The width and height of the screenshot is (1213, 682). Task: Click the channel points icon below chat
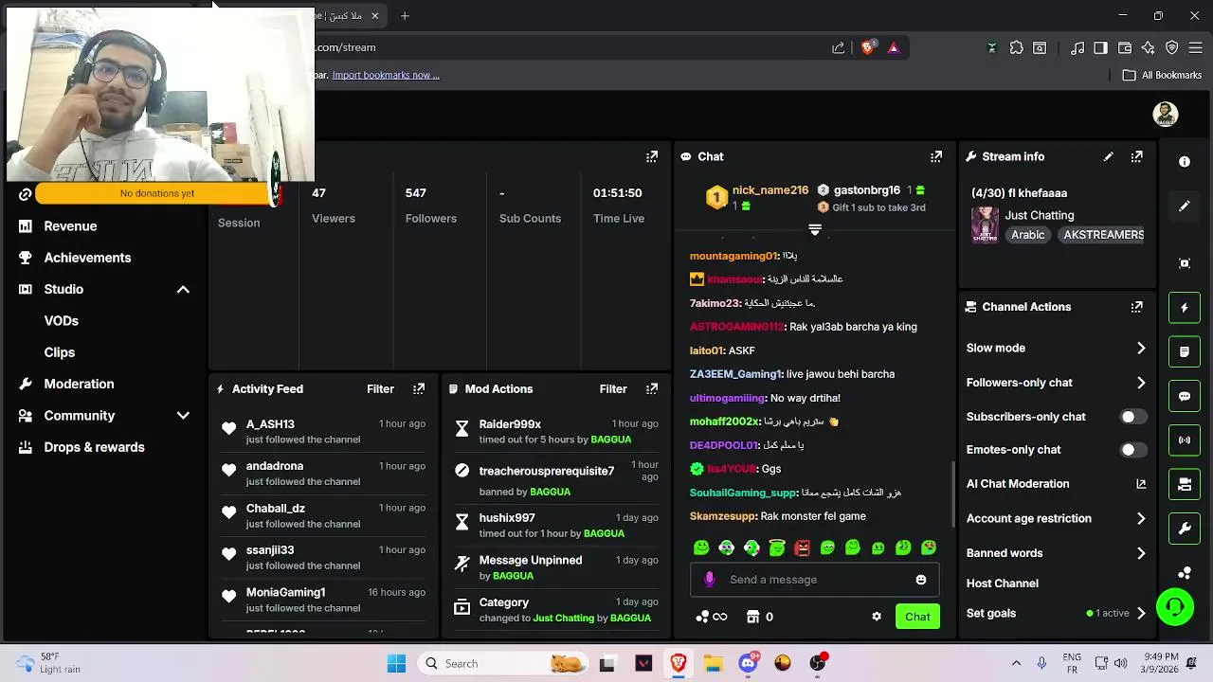702,617
